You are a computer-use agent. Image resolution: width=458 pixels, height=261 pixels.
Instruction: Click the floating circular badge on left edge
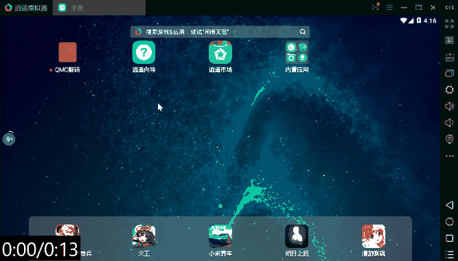click(9, 139)
